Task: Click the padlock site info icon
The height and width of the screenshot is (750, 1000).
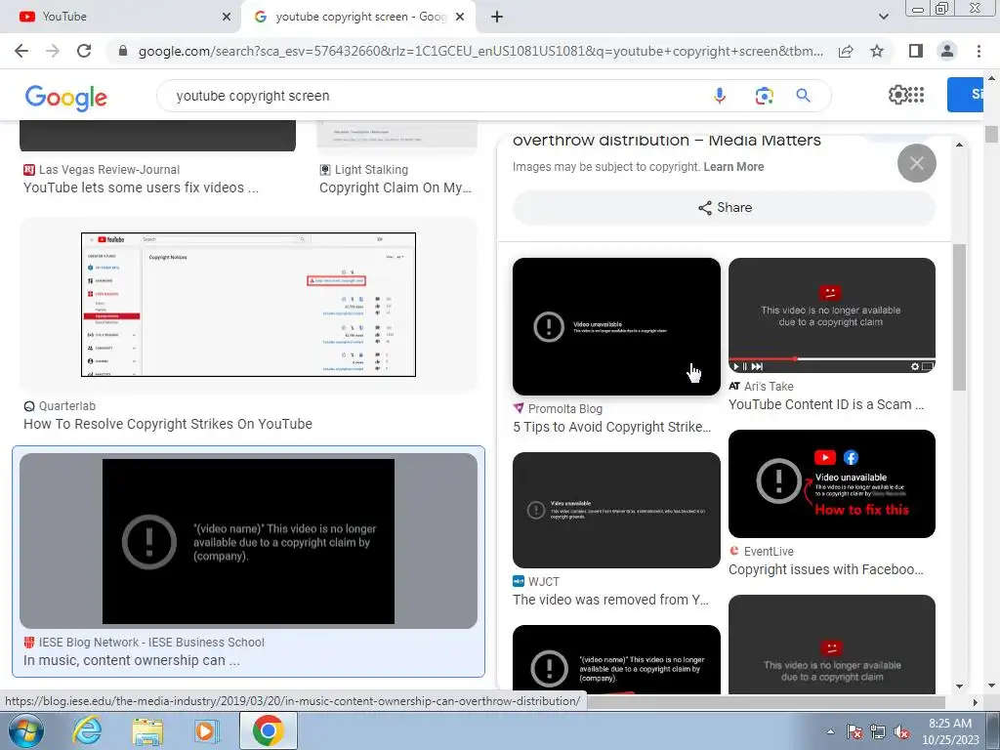Action: [x=123, y=51]
